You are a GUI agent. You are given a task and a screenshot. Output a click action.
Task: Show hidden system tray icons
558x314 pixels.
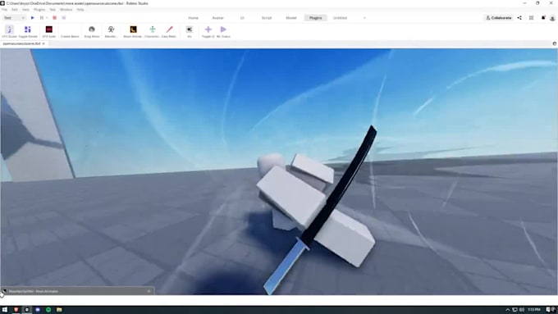508,310
